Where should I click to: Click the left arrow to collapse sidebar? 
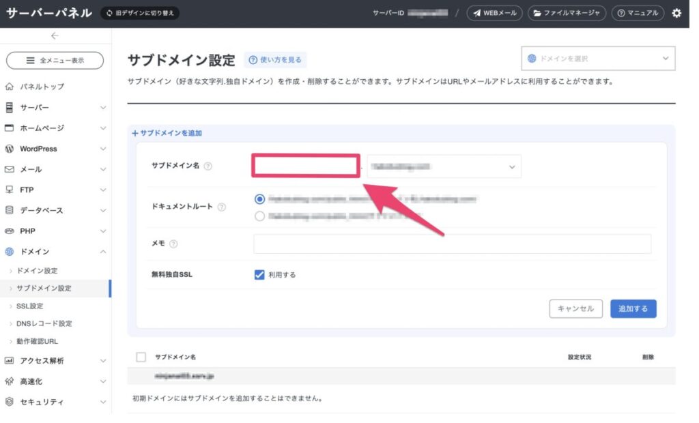pyautogui.click(x=55, y=36)
